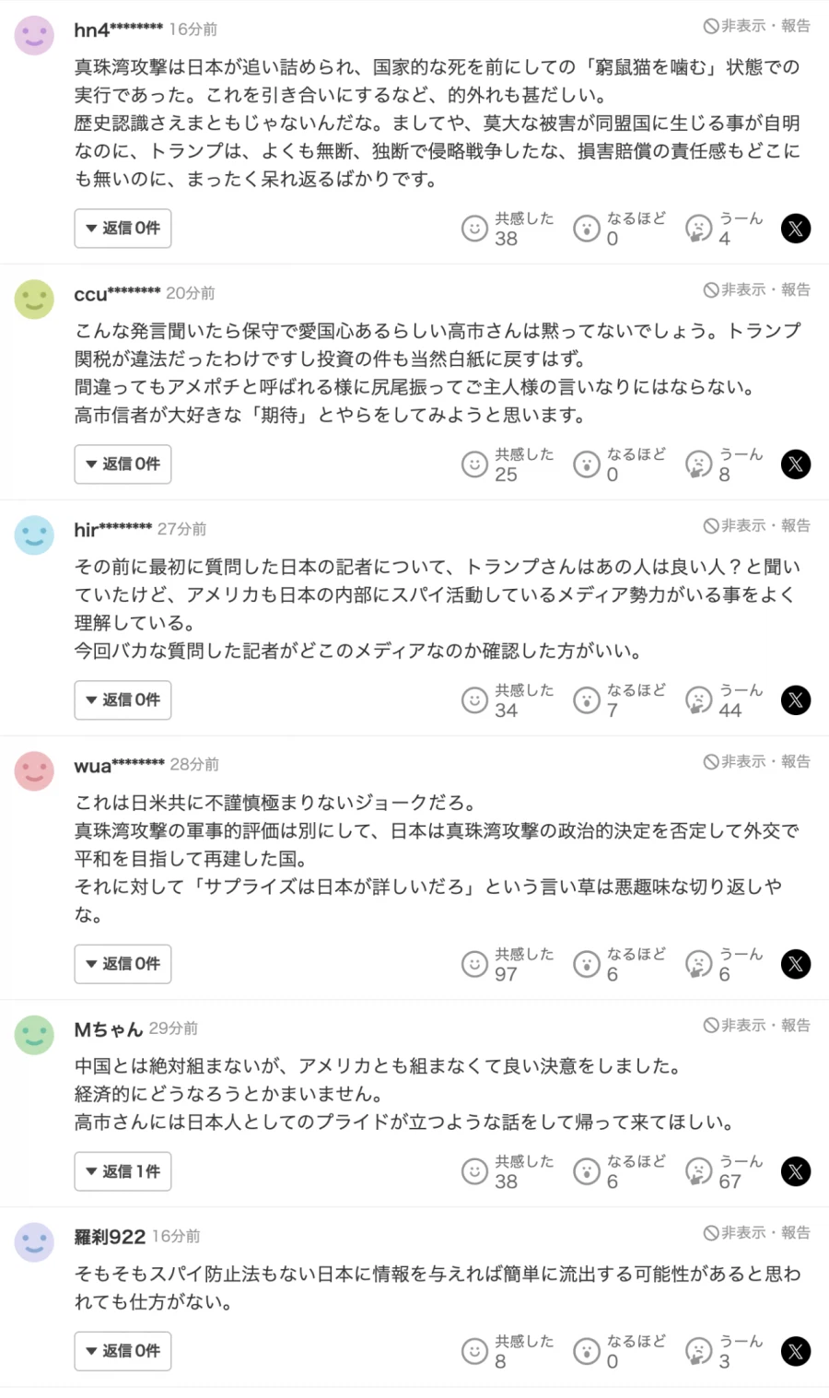Toggle うーん reaction on ccu's comment

pos(697,464)
